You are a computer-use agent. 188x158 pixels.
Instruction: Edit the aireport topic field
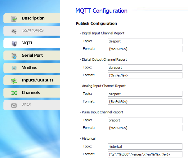(145, 94)
